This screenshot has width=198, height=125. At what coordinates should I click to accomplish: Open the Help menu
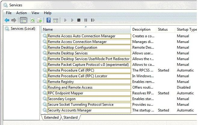(x=48, y=13)
